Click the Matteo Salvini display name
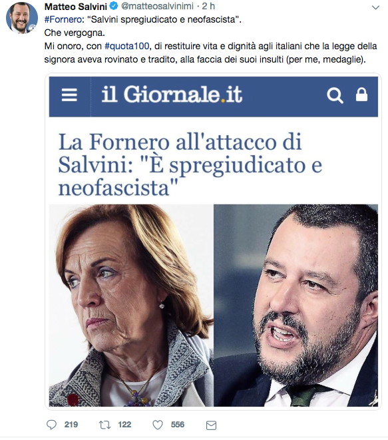The width and height of the screenshot is (388, 440). coord(76,6)
